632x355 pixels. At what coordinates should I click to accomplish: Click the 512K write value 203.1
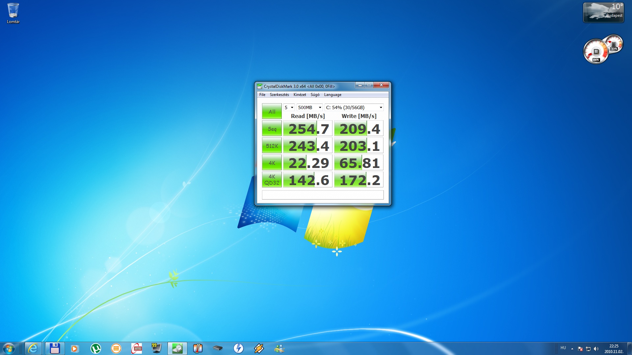tap(359, 146)
